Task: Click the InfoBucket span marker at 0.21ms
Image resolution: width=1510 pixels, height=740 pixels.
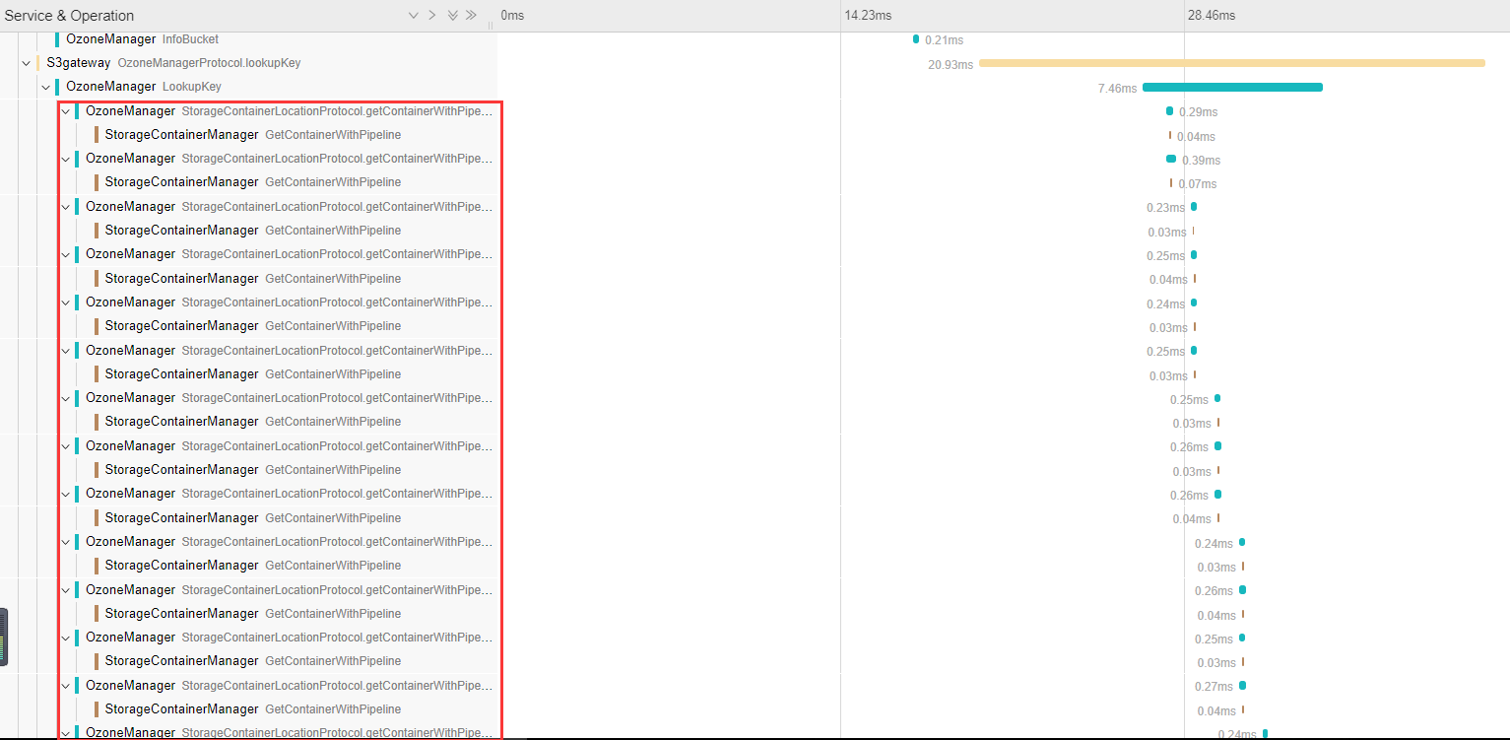Action: (x=916, y=39)
